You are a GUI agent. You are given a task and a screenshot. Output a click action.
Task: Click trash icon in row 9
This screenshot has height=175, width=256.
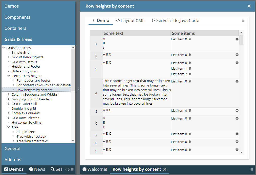(190, 150)
